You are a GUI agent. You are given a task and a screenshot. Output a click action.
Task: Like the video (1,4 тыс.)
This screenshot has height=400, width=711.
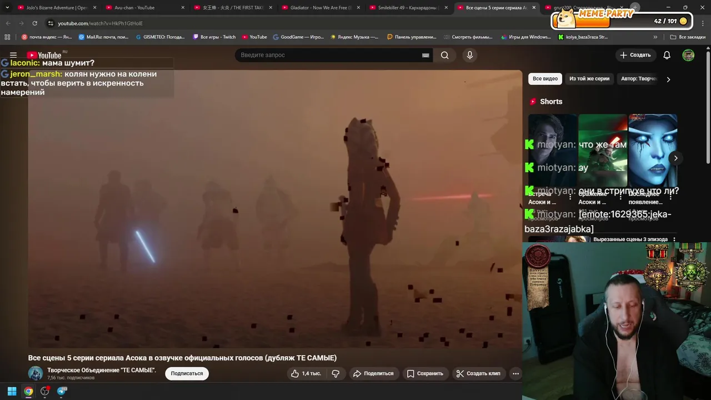(306, 373)
